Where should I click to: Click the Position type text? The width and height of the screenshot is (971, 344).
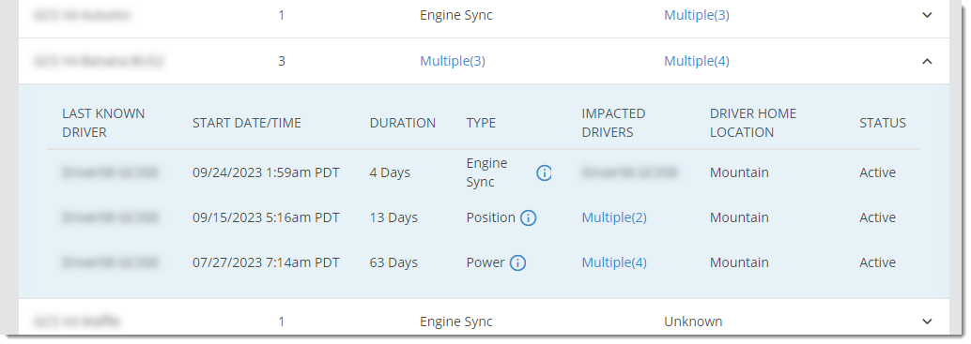(x=491, y=218)
